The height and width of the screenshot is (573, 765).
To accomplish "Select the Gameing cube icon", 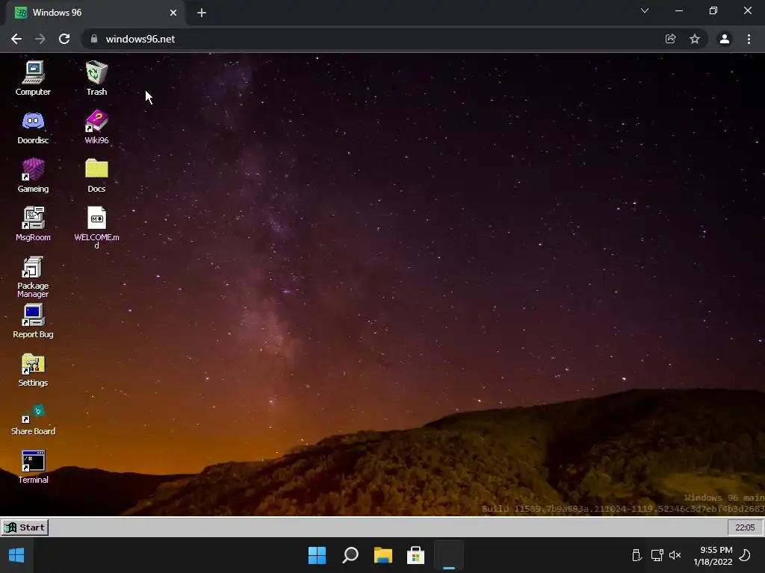I will (33, 175).
